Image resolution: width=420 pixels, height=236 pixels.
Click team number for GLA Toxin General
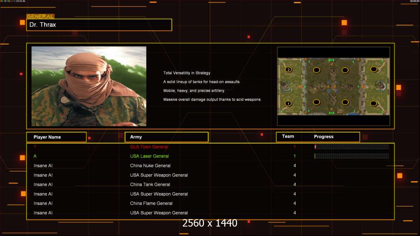pyautogui.click(x=295, y=147)
